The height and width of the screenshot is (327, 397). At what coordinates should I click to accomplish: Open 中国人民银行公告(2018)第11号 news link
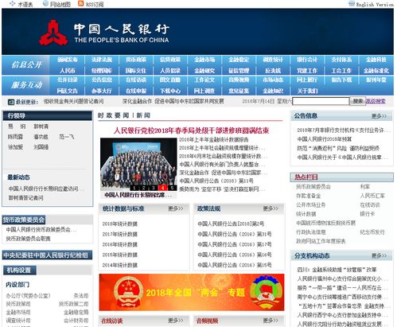pyautogui.click(x=216, y=181)
